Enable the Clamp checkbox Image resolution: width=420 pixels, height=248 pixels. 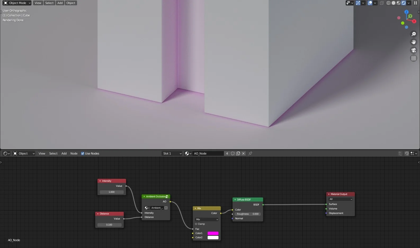pos(196,224)
